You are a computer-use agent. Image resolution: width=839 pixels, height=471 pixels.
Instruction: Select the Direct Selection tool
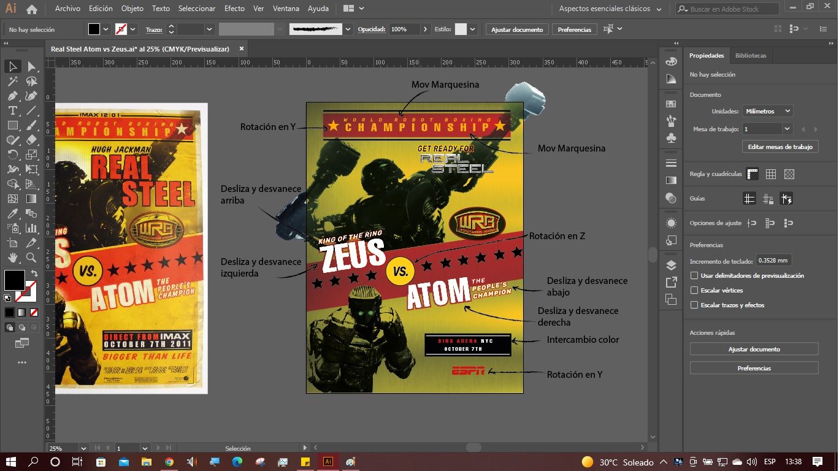[x=31, y=66]
